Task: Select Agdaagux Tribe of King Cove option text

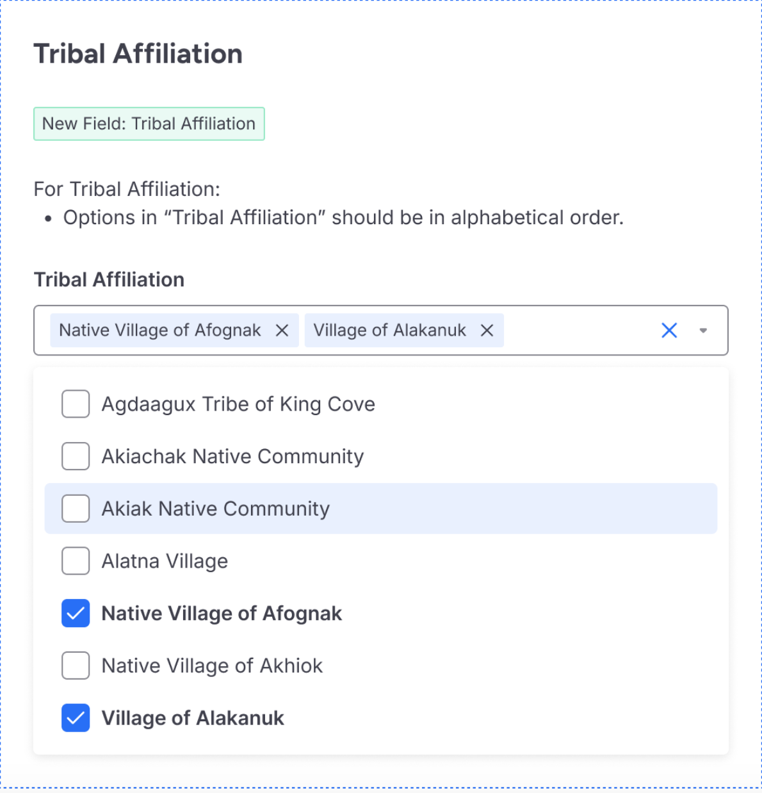Action: [x=238, y=404]
